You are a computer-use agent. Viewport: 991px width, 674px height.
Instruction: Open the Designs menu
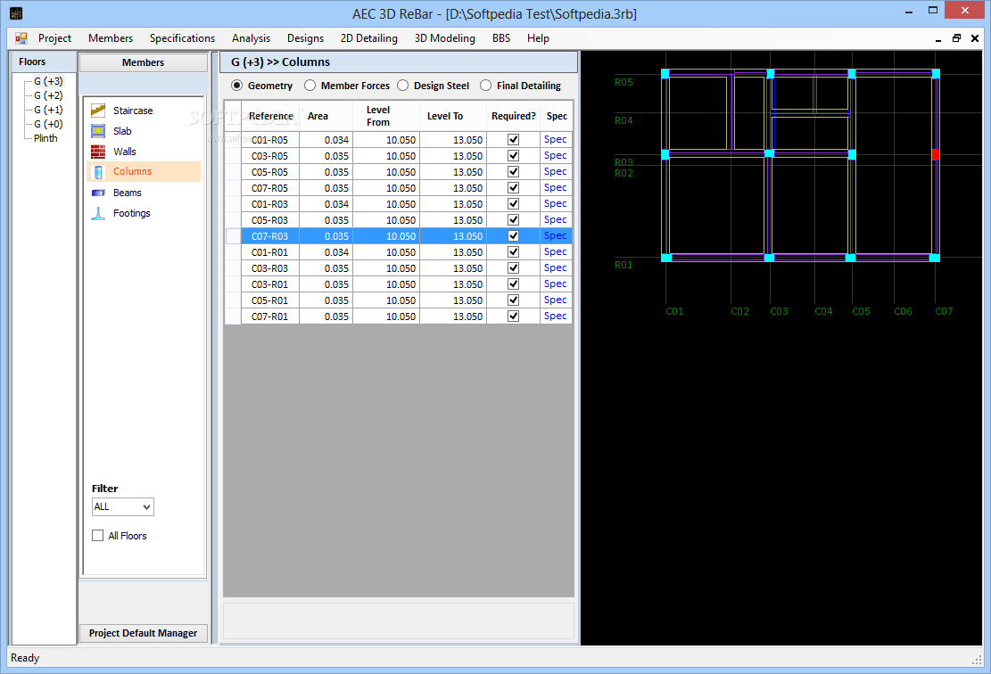click(305, 38)
